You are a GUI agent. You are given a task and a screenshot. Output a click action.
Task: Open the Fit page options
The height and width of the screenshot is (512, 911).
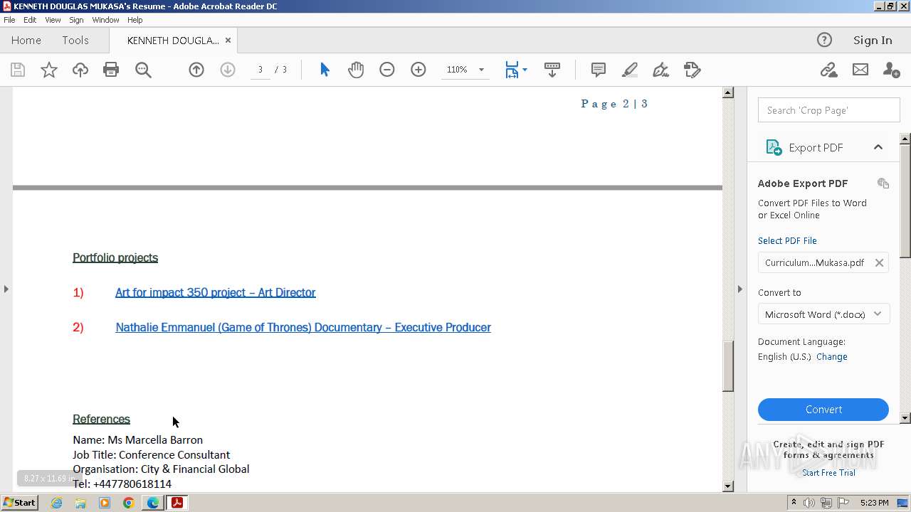[516, 70]
